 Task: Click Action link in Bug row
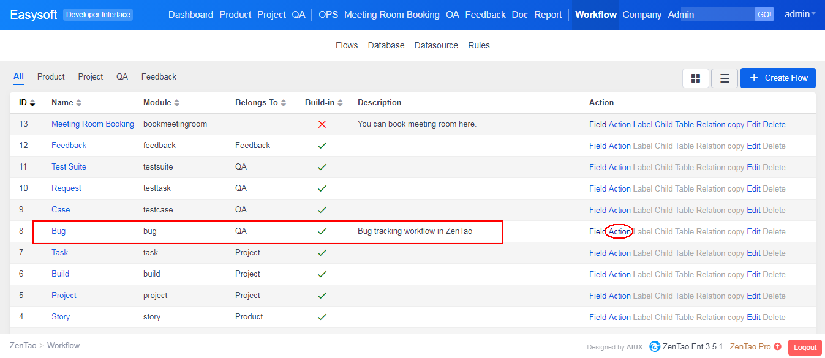(x=619, y=231)
